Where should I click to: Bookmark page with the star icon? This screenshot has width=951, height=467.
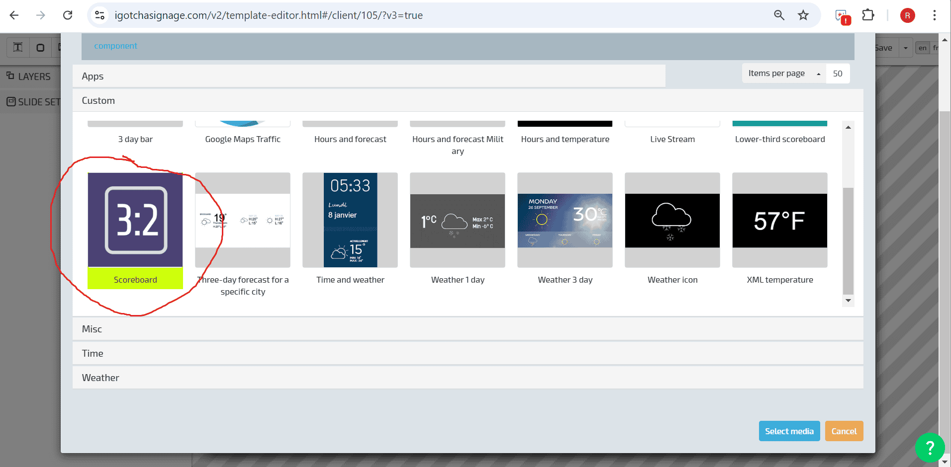point(803,15)
